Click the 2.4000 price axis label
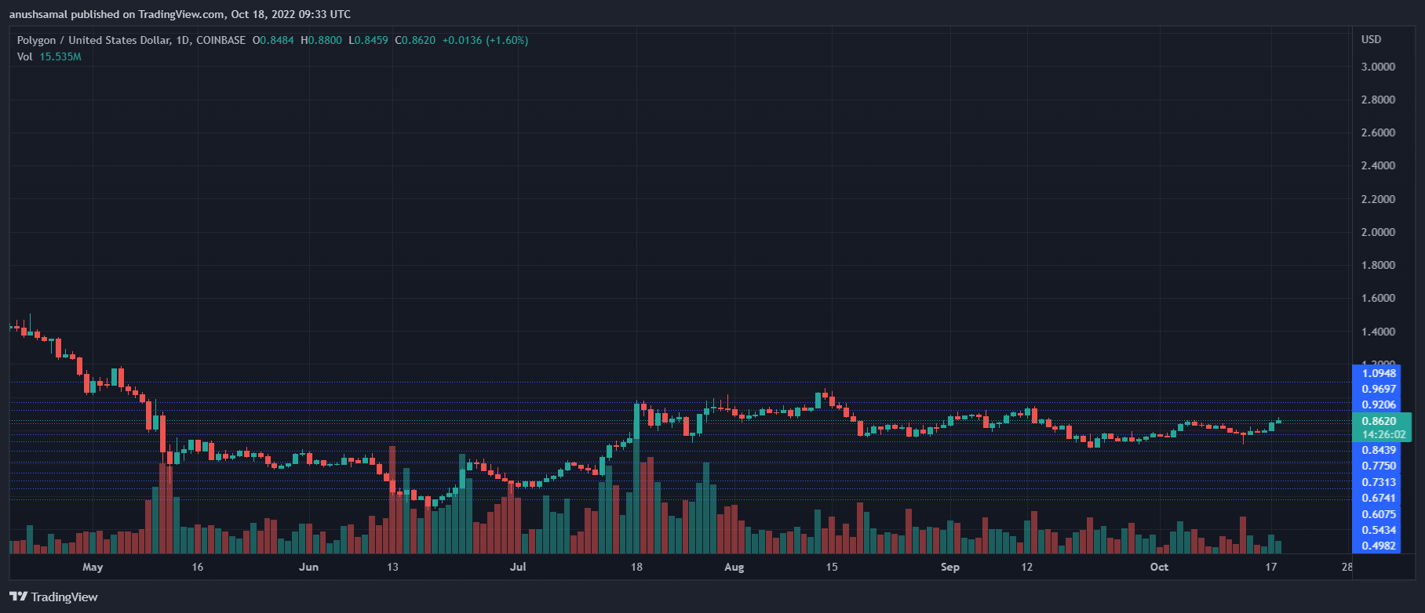 click(1378, 165)
